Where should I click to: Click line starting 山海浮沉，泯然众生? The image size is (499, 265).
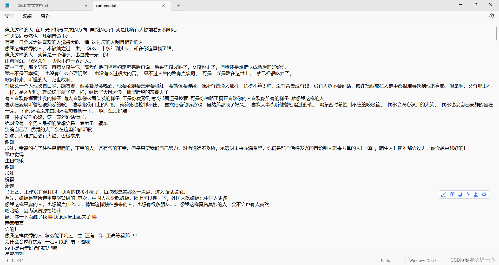point(48,61)
